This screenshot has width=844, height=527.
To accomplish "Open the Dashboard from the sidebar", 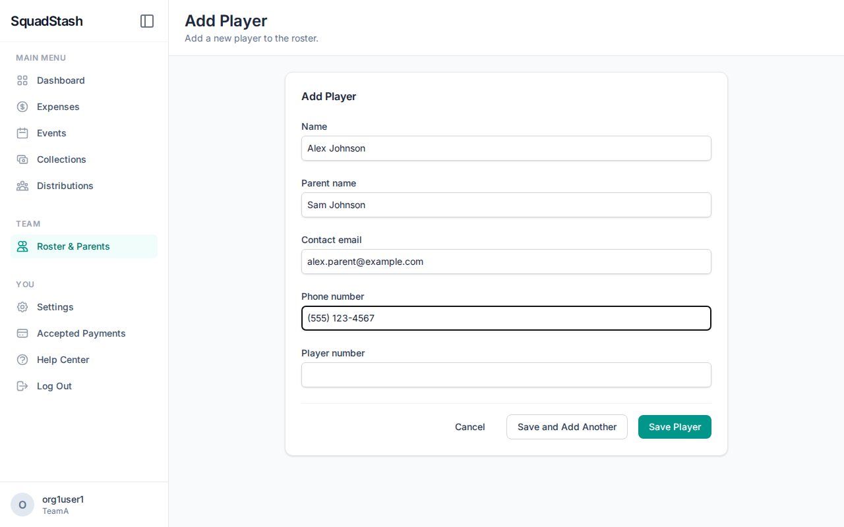I will point(22,80).
